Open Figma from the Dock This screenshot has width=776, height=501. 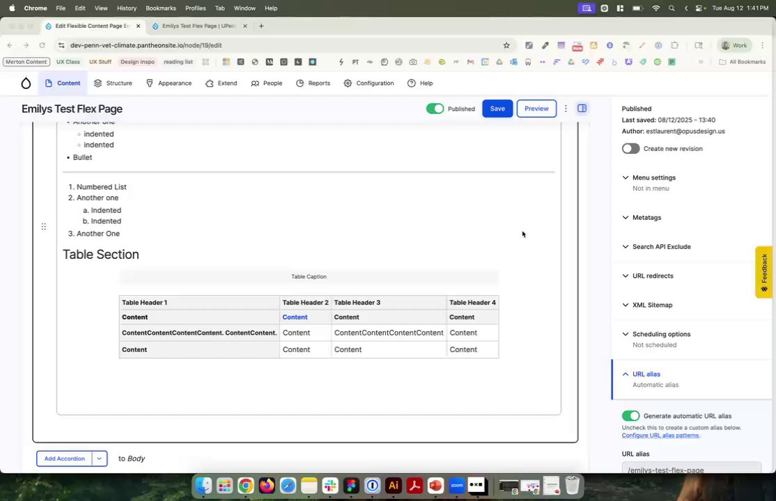tap(351, 486)
